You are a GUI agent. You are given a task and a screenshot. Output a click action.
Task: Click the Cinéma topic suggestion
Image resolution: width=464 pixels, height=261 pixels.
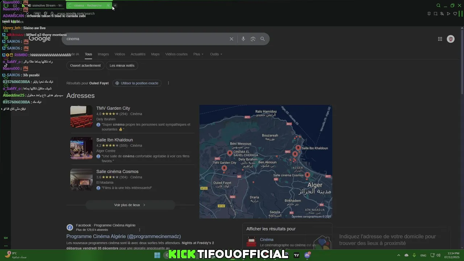coord(266,240)
